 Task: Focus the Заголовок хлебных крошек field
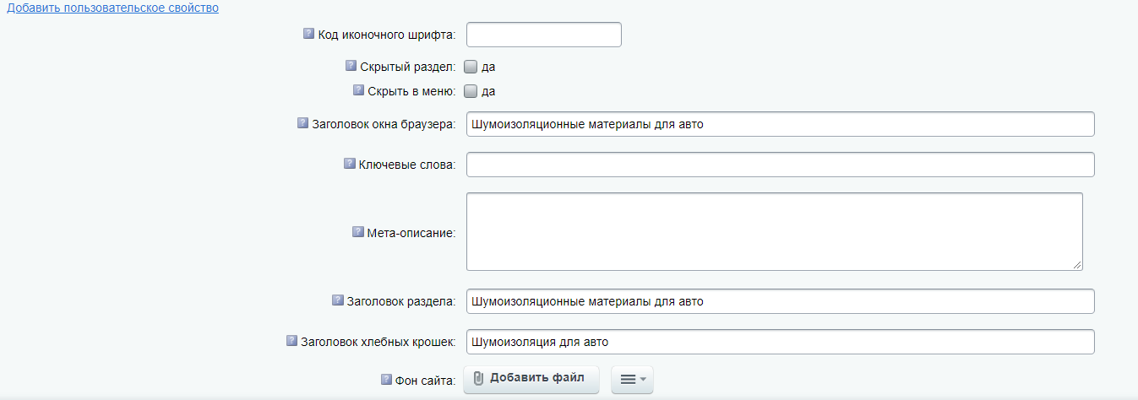point(781,342)
